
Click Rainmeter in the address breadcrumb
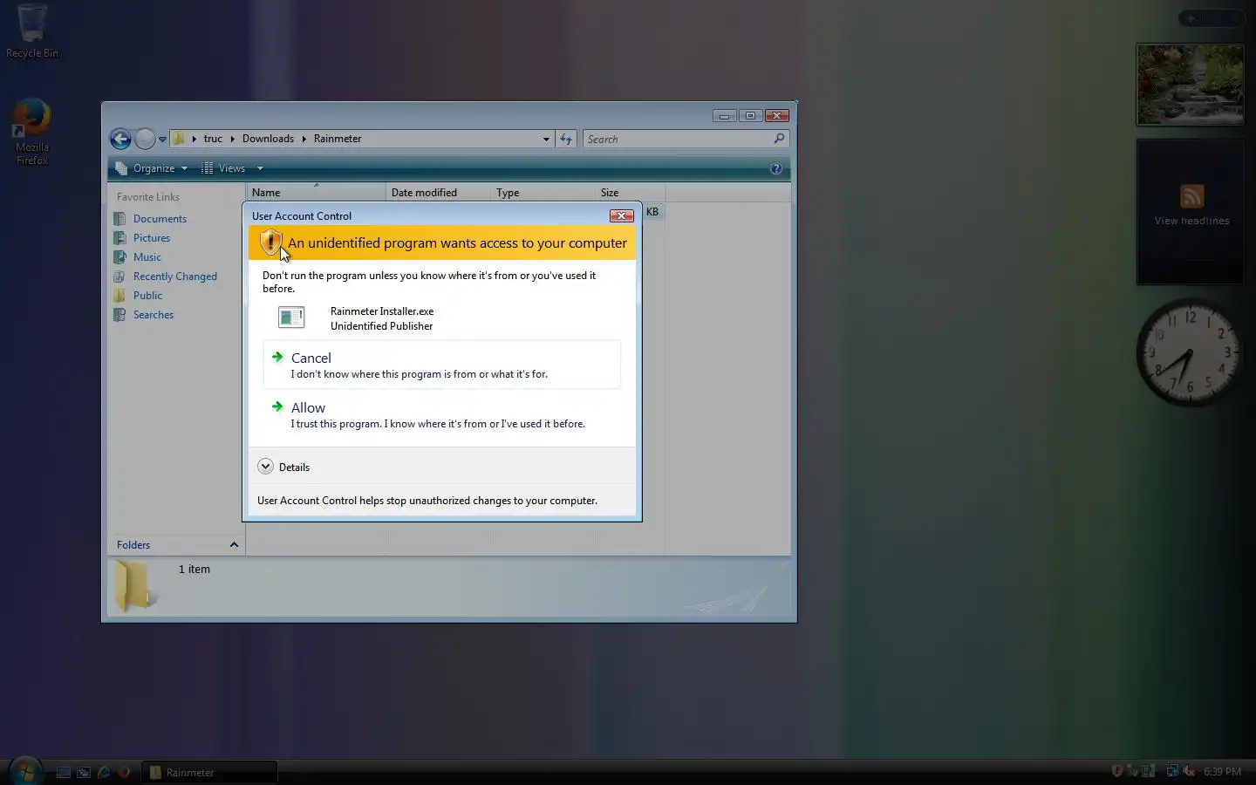pyautogui.click(x=338, y=139)
